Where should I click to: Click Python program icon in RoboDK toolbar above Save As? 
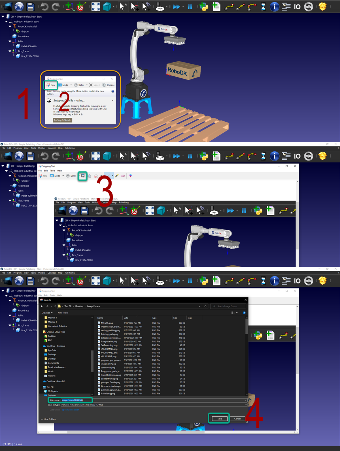tap(204, 281)
